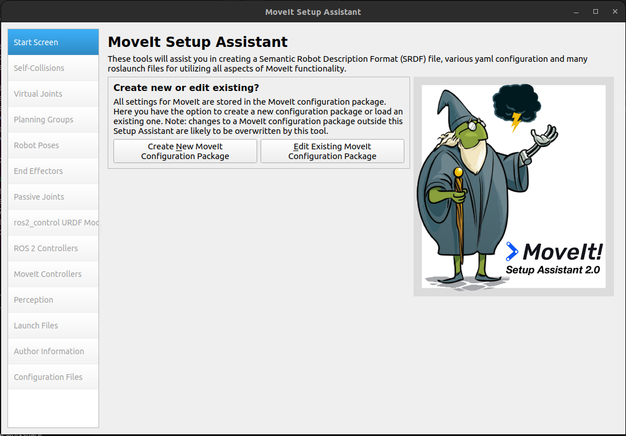Click Edit Existing MoveIt Configuration Package button
Screen dimensions: 626x436
coord(332,151)
